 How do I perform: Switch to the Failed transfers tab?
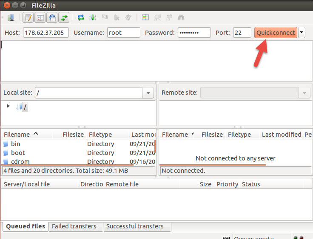(74, 226)
